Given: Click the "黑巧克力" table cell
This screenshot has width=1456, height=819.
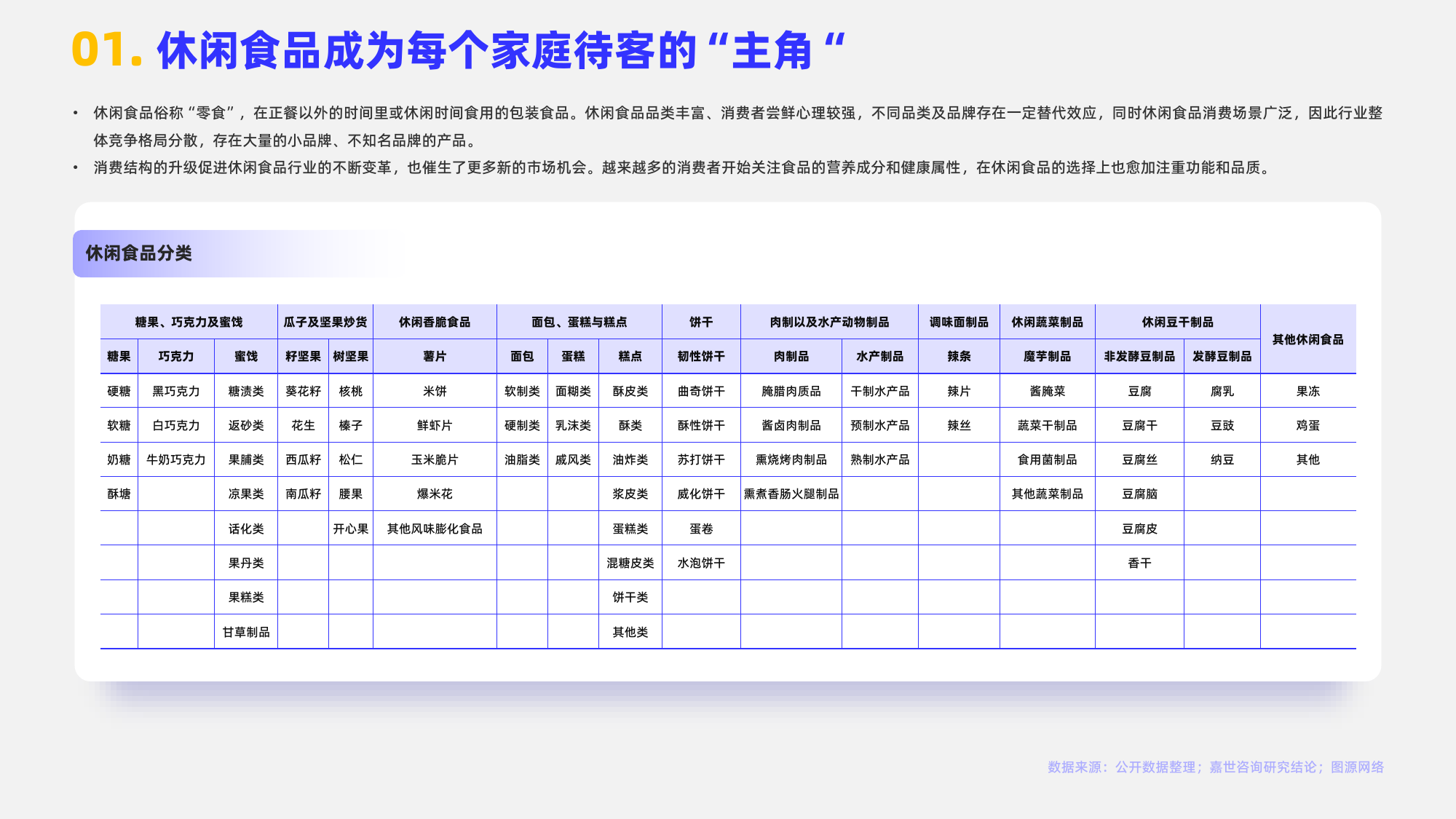Looking at the screenshot, I should click(175, 391).
